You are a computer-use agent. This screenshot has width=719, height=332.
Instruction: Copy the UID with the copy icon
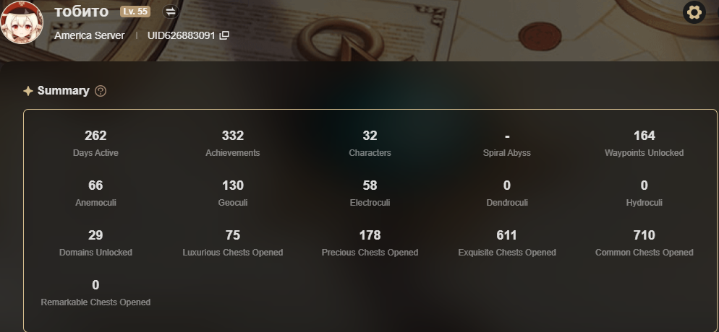point(224,35)
